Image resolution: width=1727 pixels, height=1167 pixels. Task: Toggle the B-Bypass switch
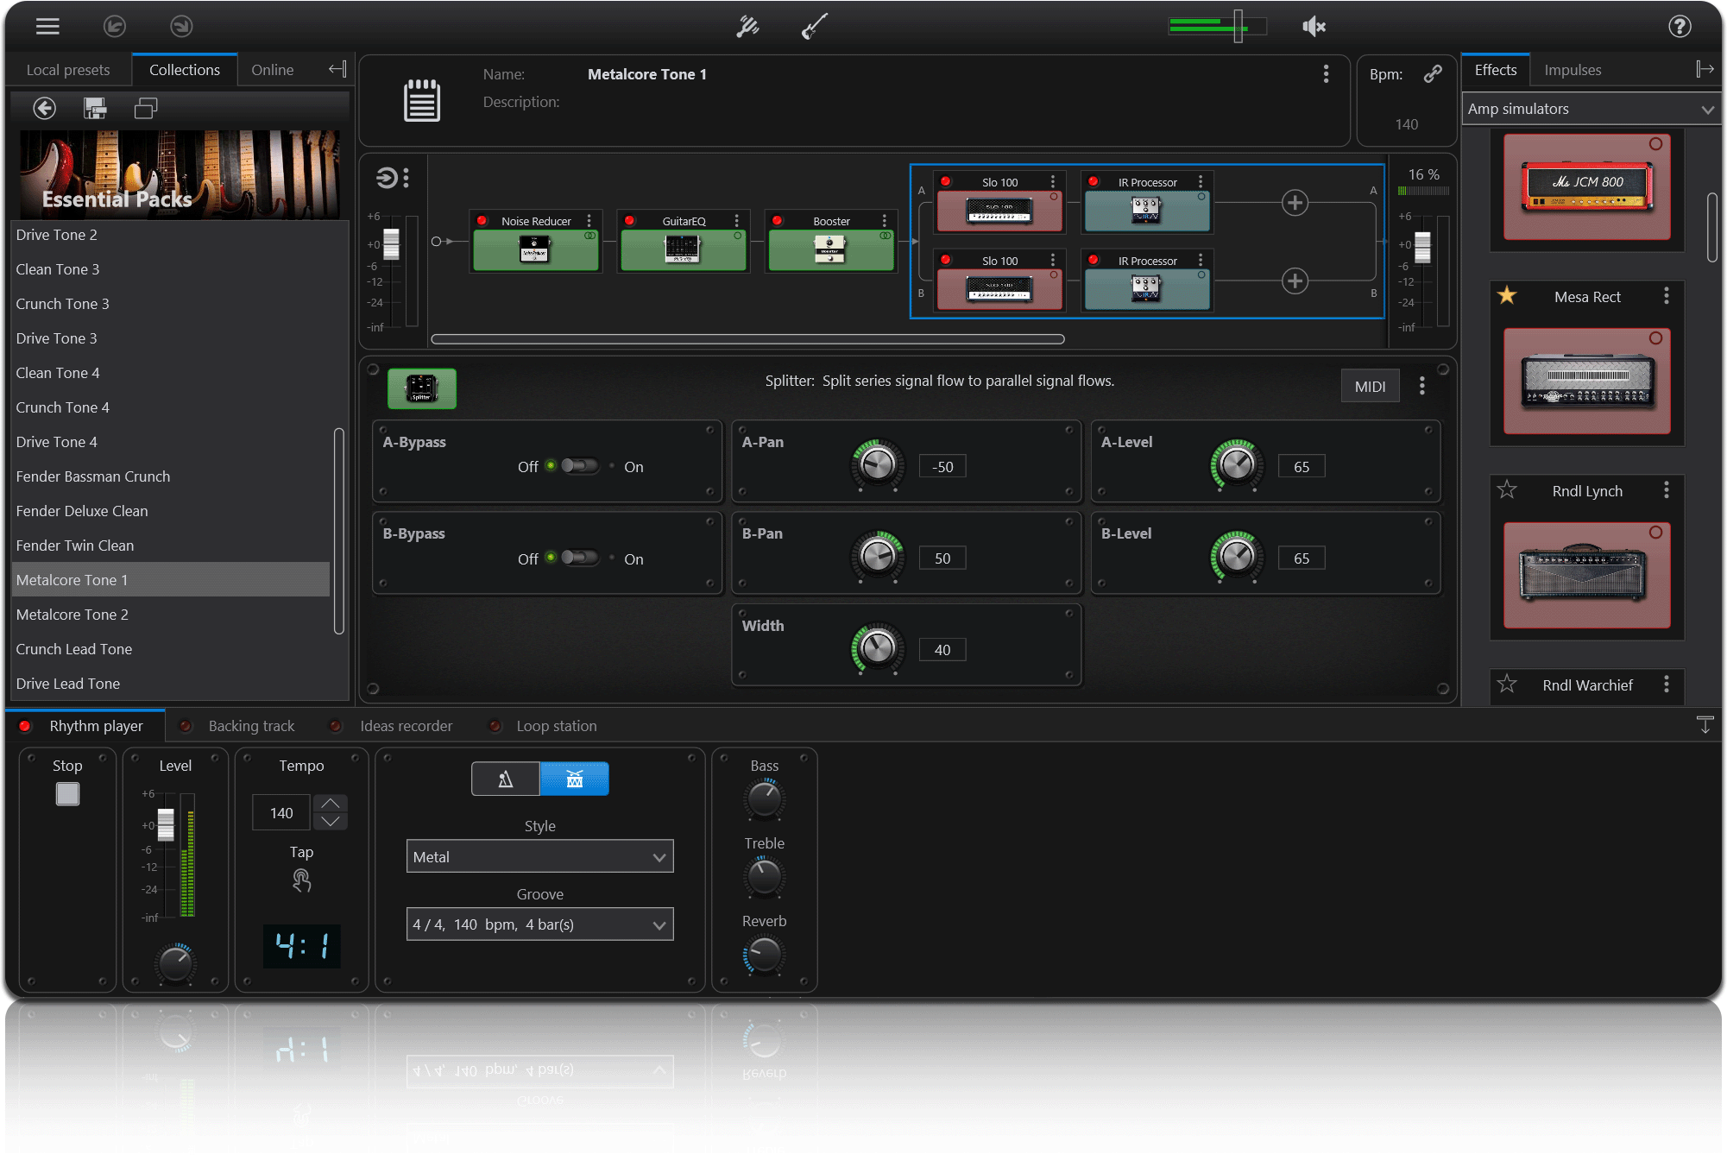pyautogui.click(x=580, y=558)
